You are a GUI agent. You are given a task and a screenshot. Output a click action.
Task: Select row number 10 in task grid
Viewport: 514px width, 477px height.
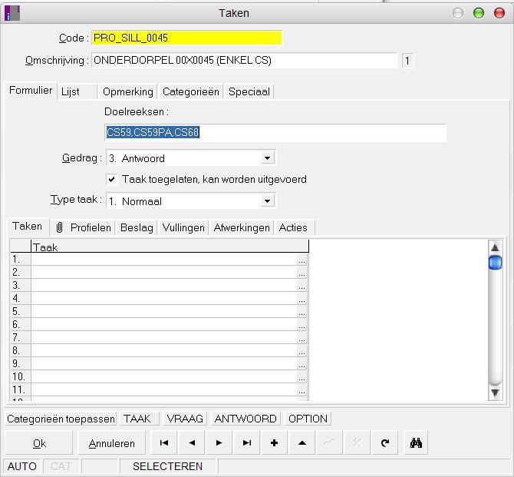(20, 376)
